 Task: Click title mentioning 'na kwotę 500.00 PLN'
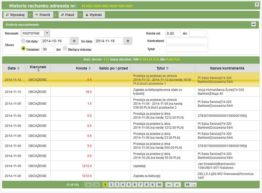(x=157, y=146)
